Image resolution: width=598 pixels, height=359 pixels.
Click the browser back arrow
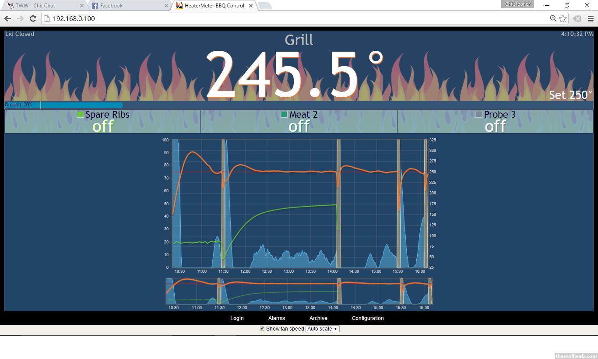pos(7,18)
